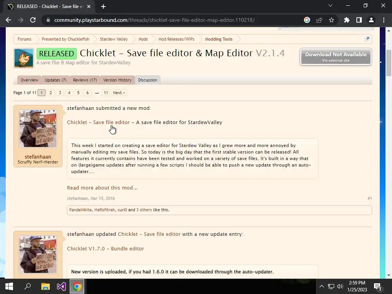Toggle the browser side panel icon
The height and width of the screenshot is (294, 392).
click(x=359, y=20)
